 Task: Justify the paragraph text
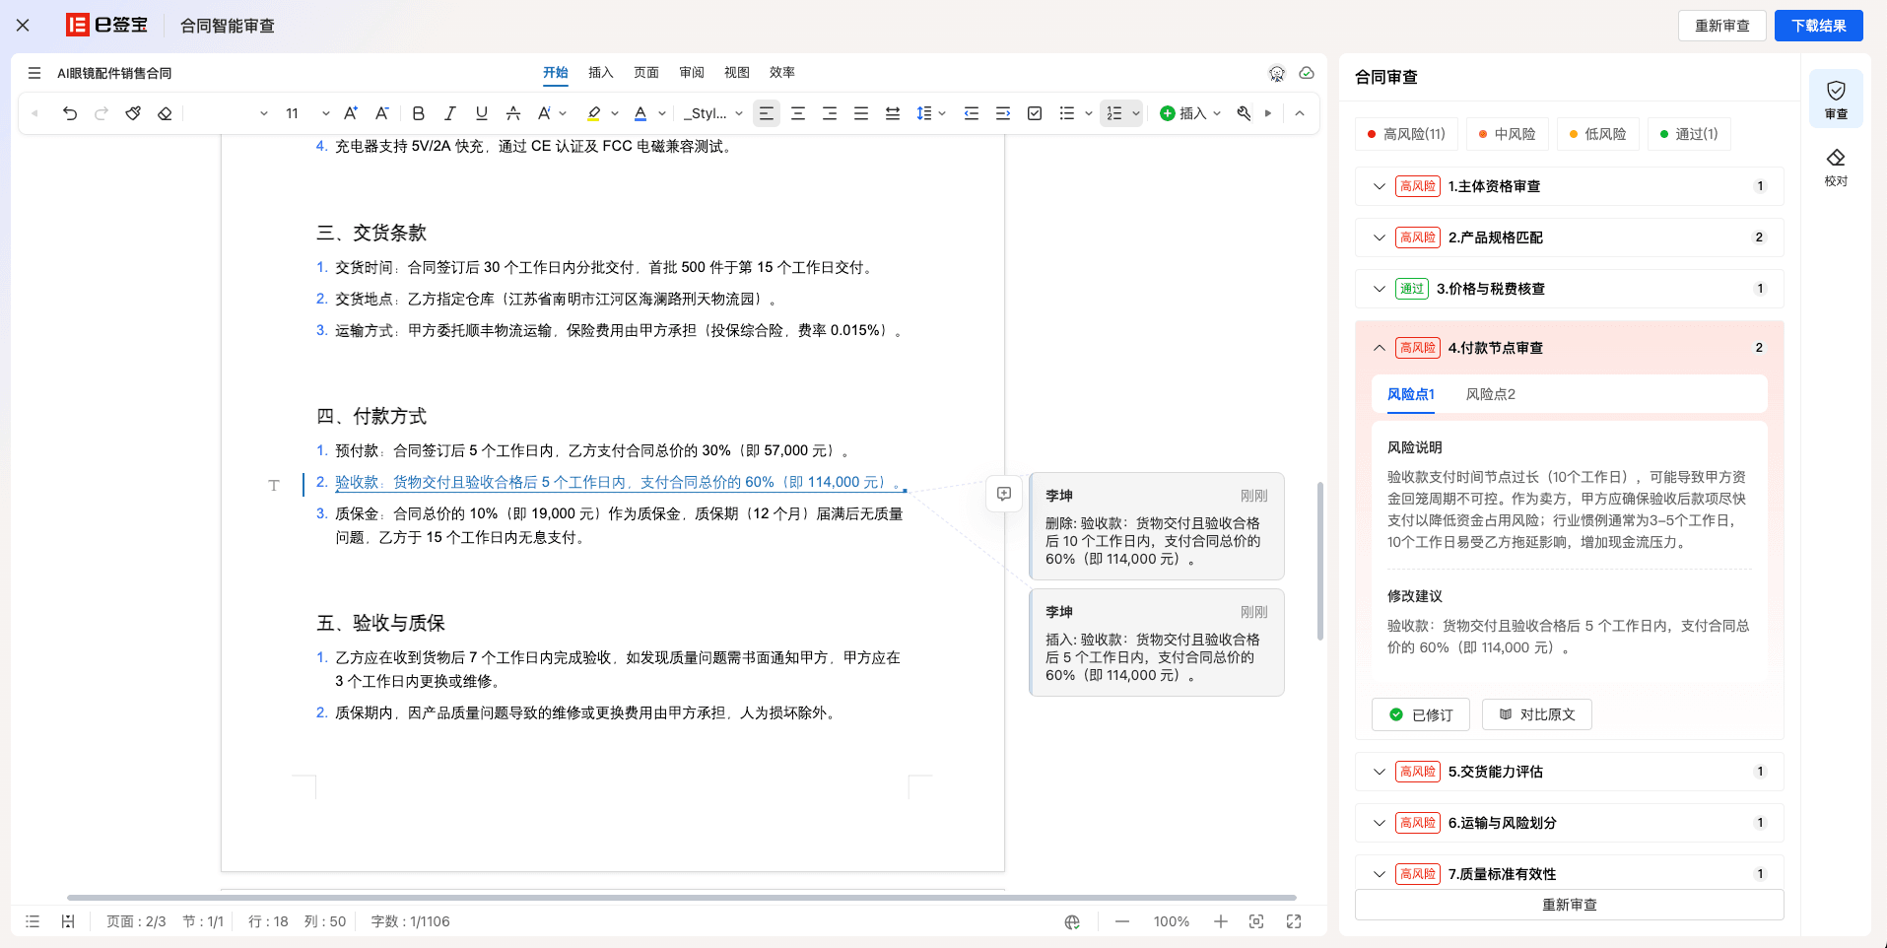point(861,113)
